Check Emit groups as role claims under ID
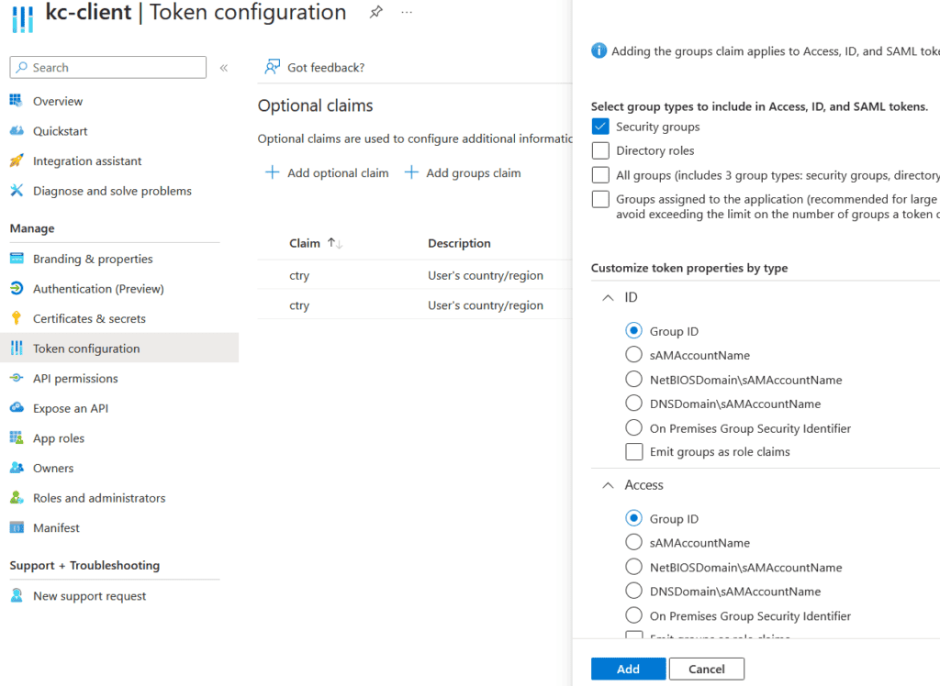 click(x=633, y=452)
